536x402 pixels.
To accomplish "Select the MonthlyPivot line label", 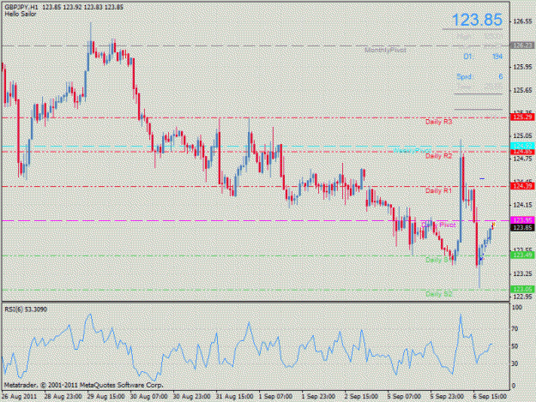I will point(385,51).
